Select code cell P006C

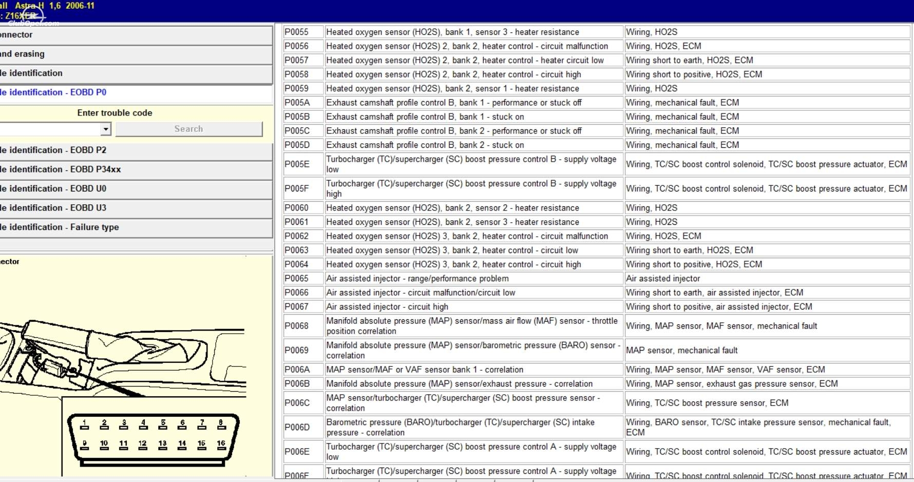pos(303,403)
